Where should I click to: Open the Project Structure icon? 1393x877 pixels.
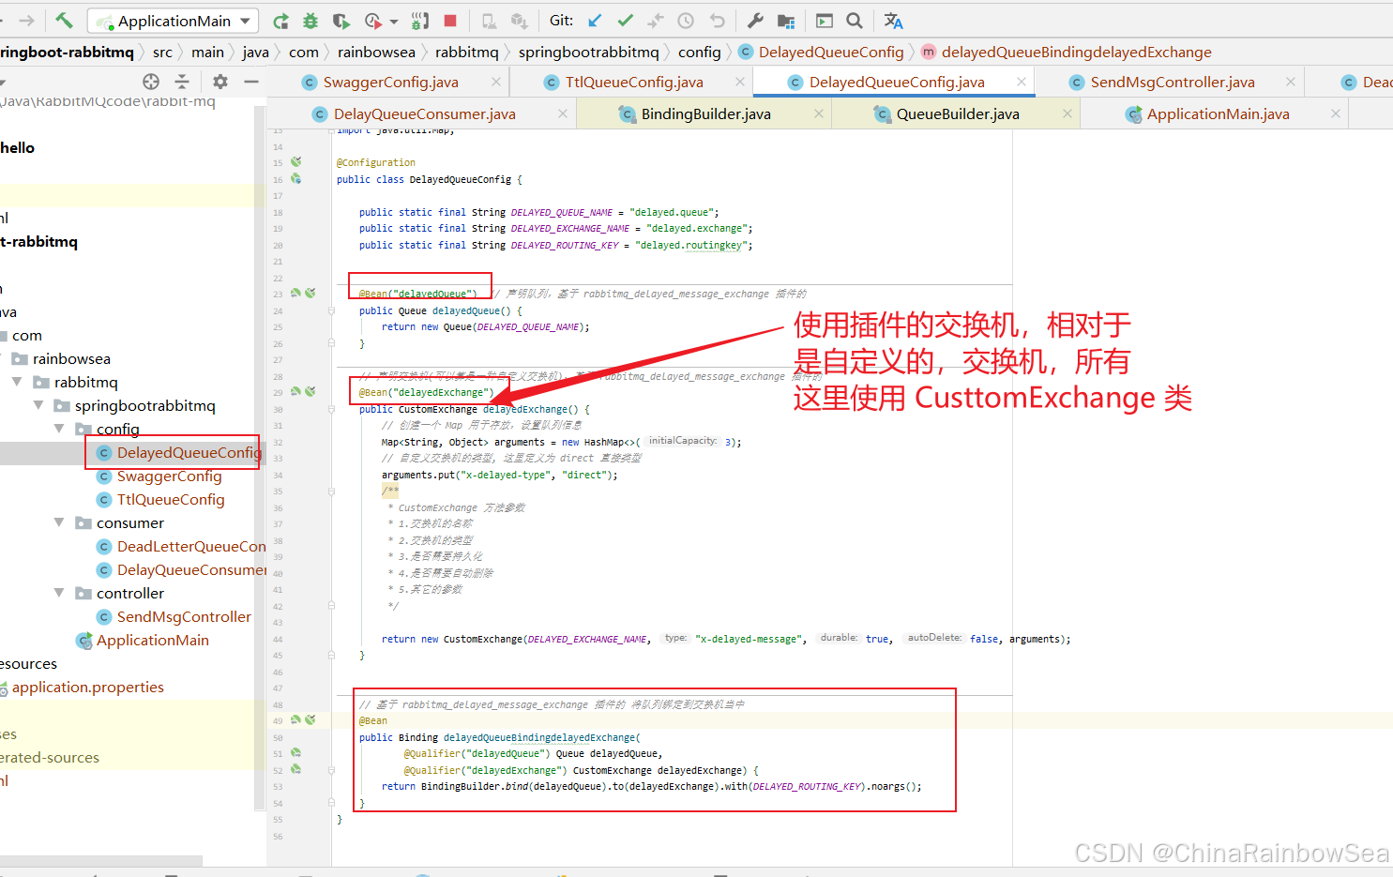tap(786, 21)
